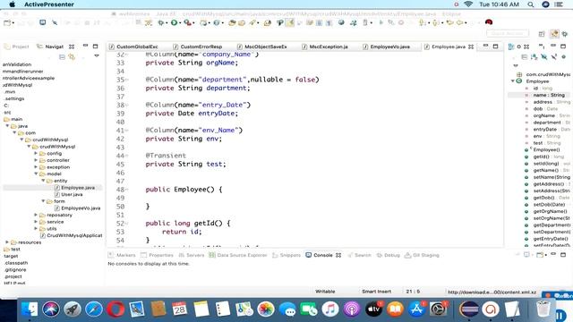Viewport: 573px width, 322px height.
Task: Select EmployeeVo.java in project tree
Action: pyautogui.click(x=81, y=208)
